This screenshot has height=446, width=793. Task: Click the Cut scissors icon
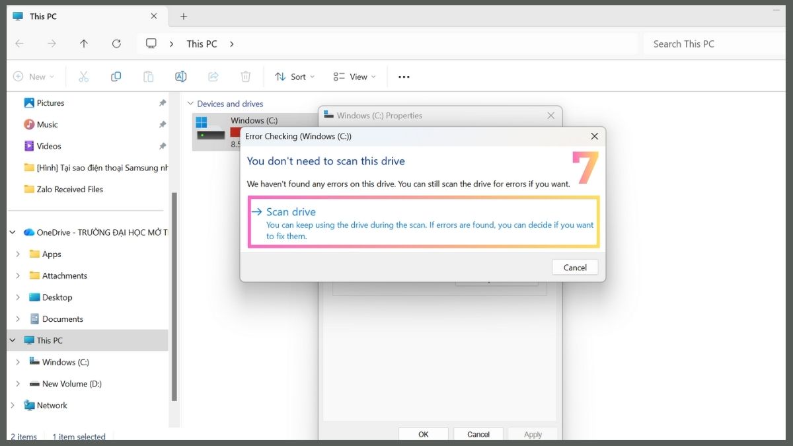coord(83,77)
